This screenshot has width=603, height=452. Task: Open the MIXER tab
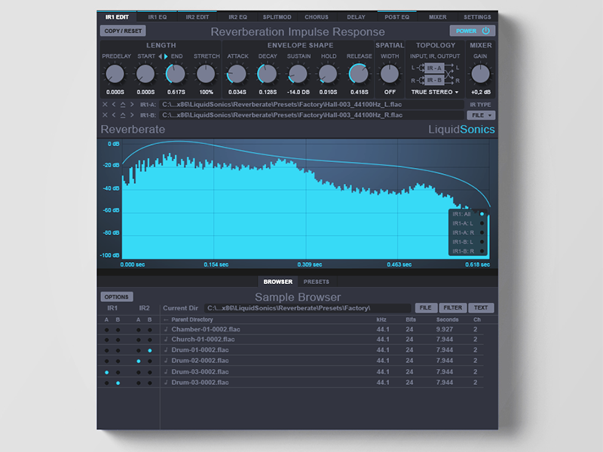tap(438, 17)
